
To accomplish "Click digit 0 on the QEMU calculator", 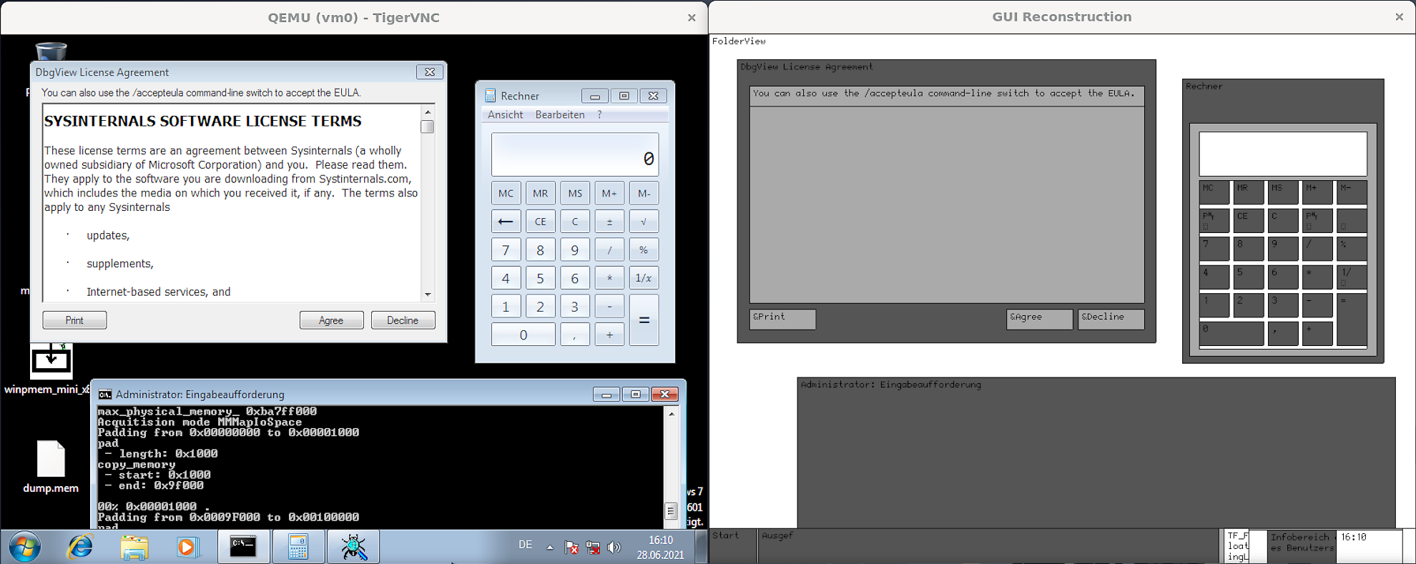I will 523,335.
